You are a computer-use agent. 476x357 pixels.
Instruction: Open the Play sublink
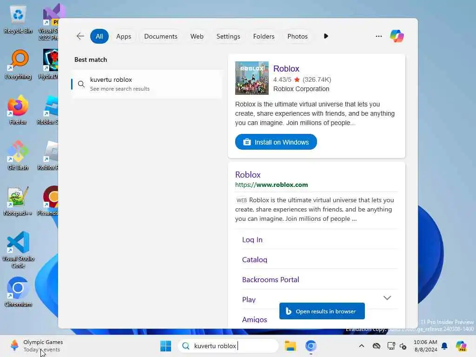coord(249,300)
